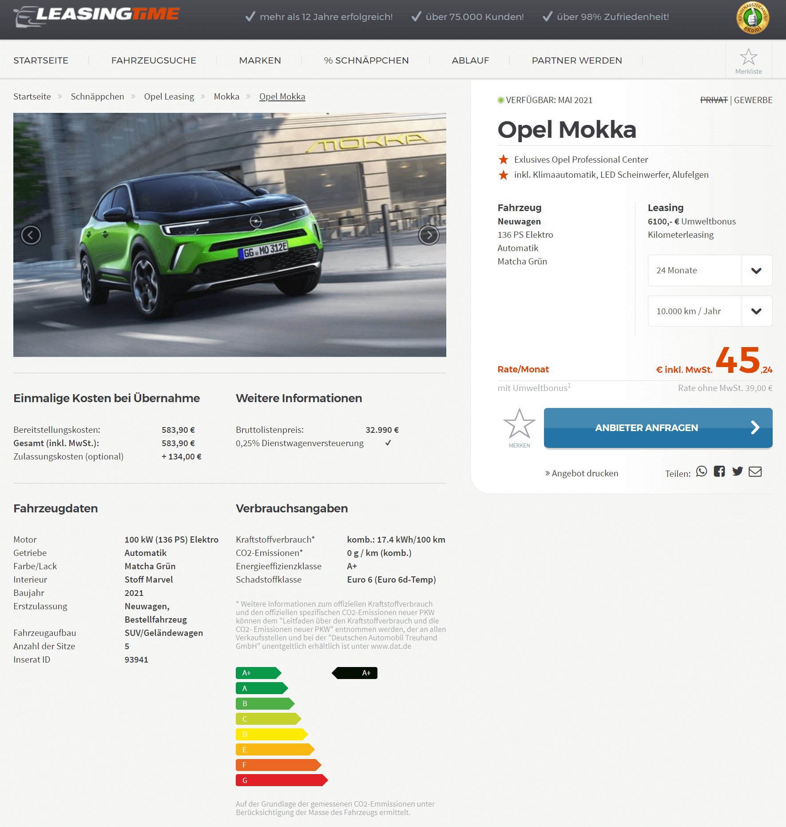Click Zulassungskosten value + 134,00 €
Viewport: 786px width, 827px height.
181,456
